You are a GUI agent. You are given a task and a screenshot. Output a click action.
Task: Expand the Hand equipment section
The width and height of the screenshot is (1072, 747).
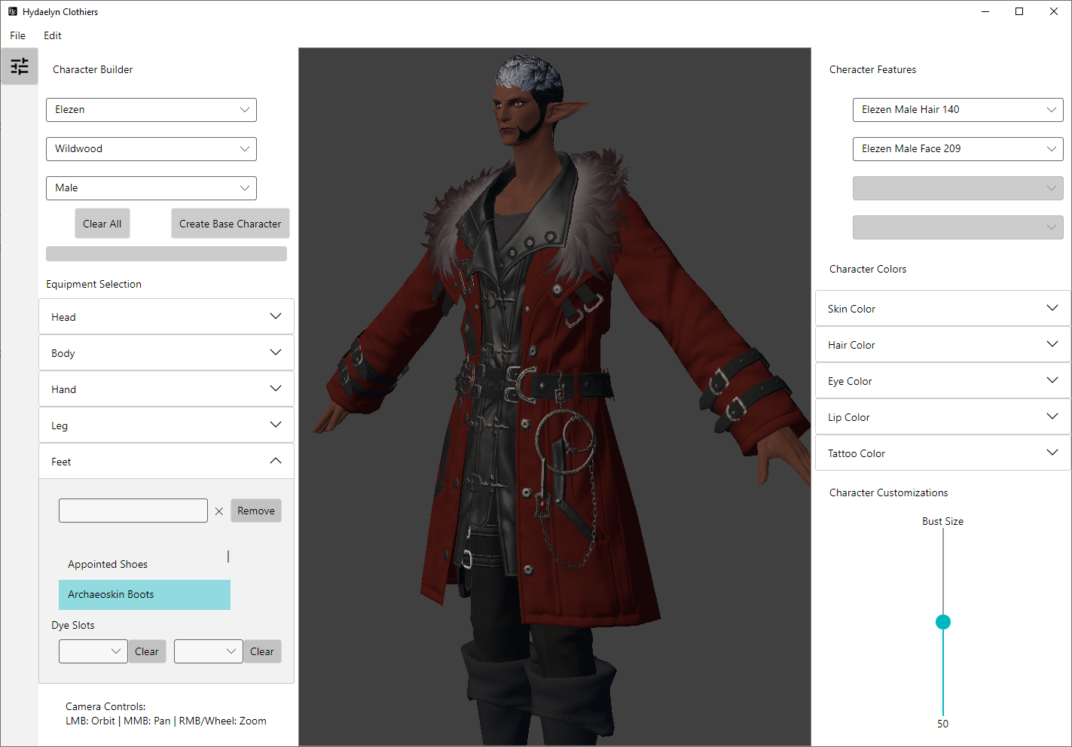[166, 389]
